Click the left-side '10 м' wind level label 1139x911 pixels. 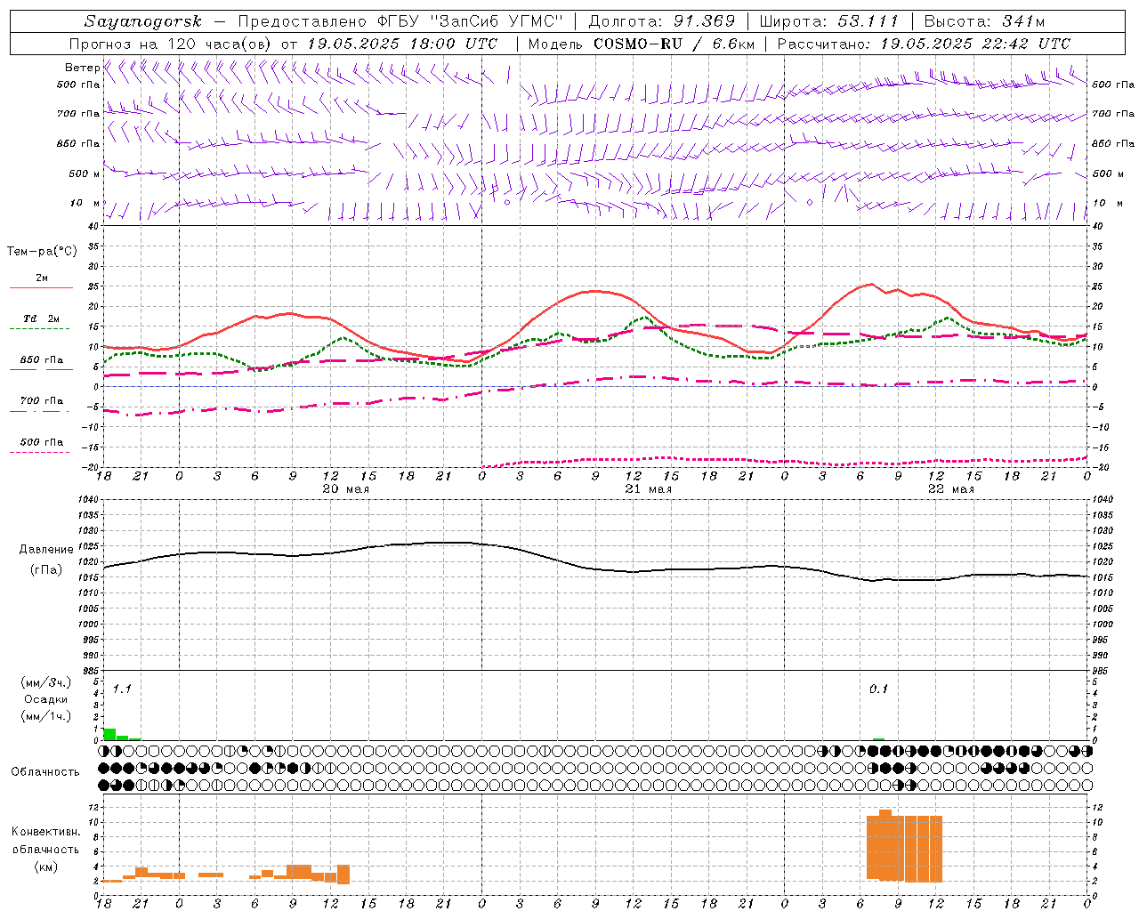pyautogui.click(x=85, y=203)
